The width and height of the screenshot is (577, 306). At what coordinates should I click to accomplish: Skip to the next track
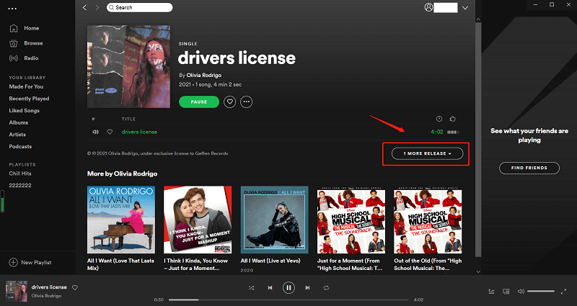(x=308, y=288)
